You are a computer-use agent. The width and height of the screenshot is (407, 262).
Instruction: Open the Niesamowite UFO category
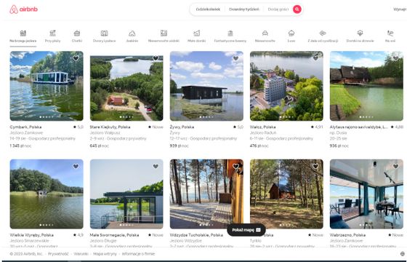pos(265,36)
